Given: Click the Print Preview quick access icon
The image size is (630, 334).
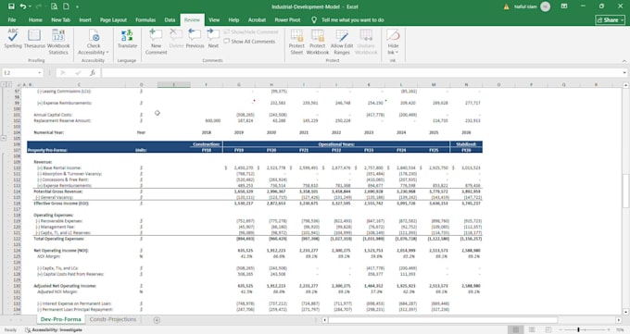Looking at the screenshot, I should (x=54, y=6).
